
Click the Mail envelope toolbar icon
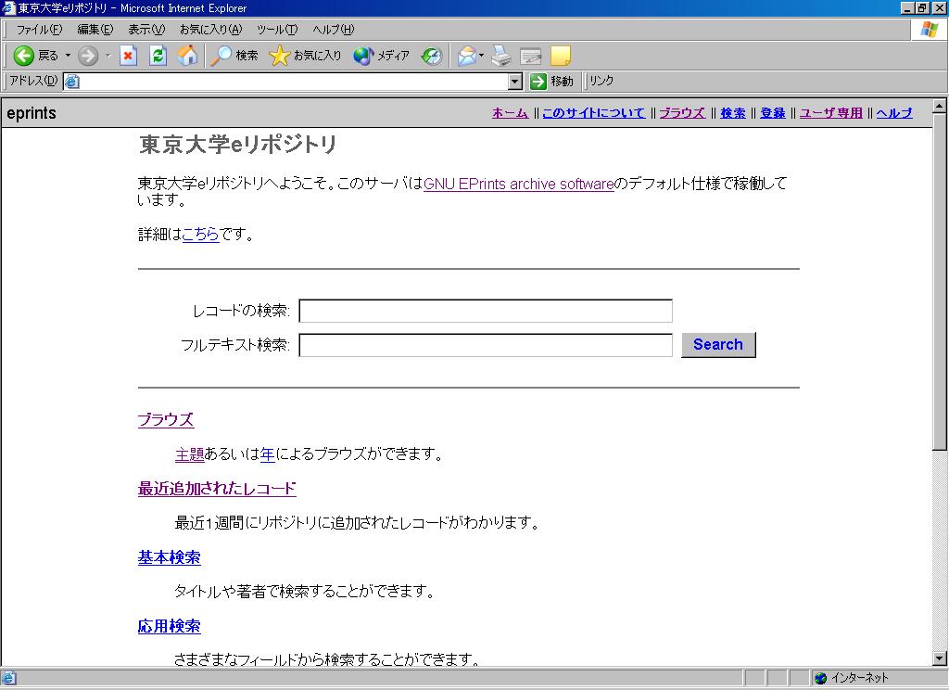point(467,56)
